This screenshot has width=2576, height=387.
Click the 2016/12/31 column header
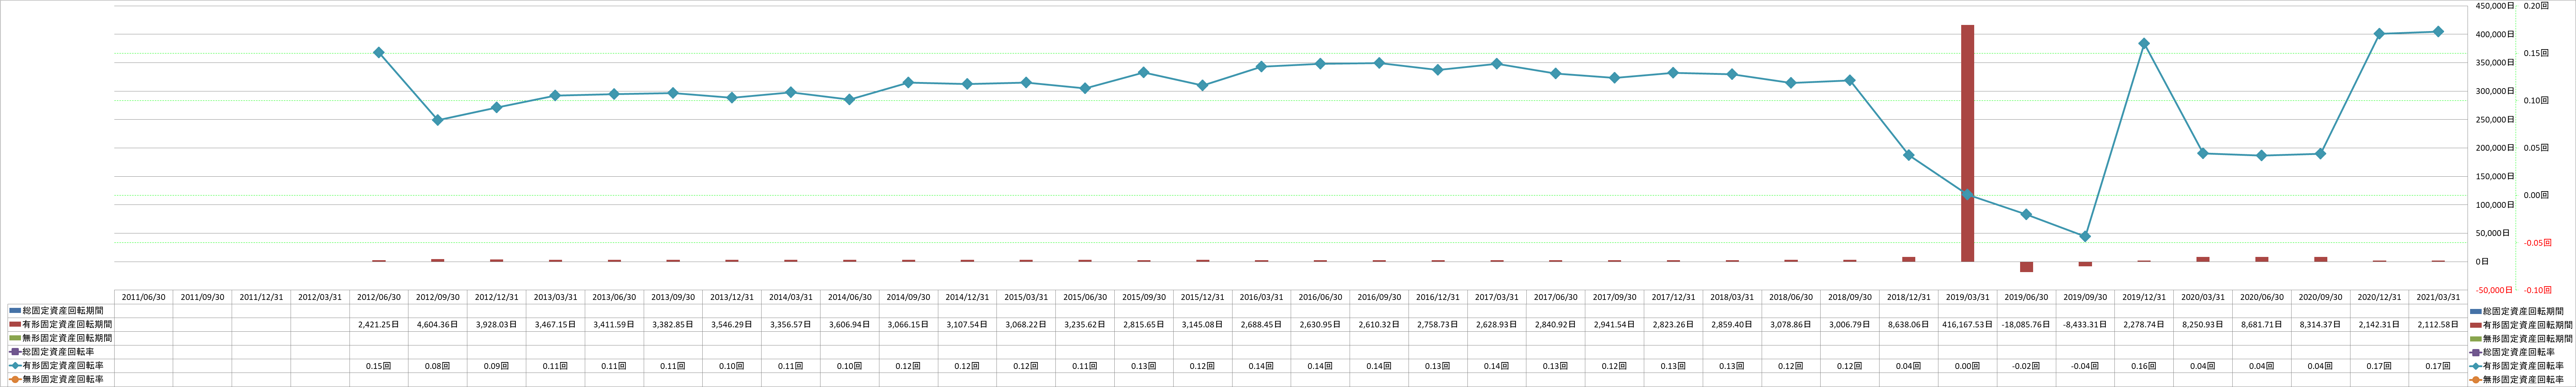(x=1438, y=297)
